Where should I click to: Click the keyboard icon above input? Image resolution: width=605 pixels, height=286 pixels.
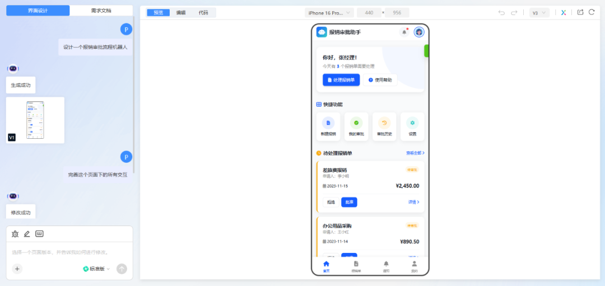[x=39, y=233]
